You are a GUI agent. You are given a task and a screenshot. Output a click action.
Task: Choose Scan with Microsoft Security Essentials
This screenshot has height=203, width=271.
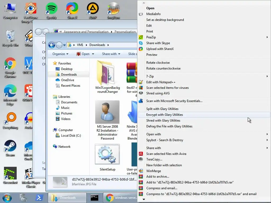(204, 101)
